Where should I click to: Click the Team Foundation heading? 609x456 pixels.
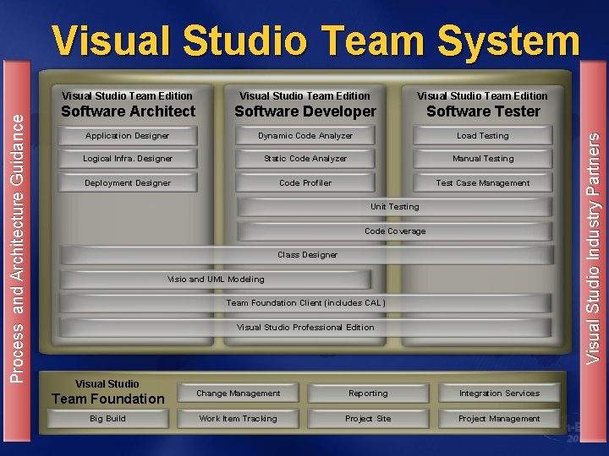[x=108, y=399]
